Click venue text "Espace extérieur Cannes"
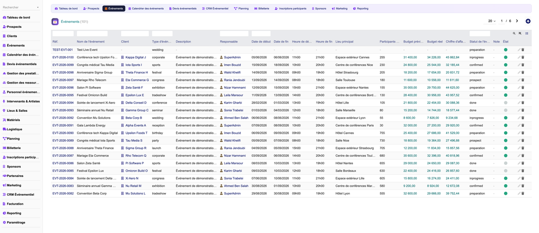This screenshot has width=539, height=233. point(352,57)
